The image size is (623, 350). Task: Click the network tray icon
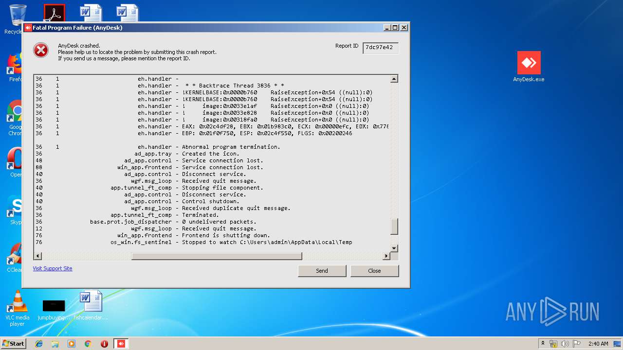point(553,344)
